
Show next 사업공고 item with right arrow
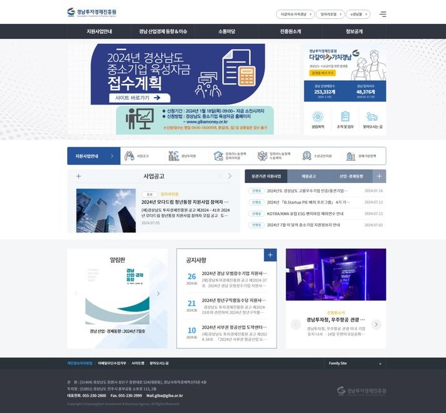click(x=230, y=176)
